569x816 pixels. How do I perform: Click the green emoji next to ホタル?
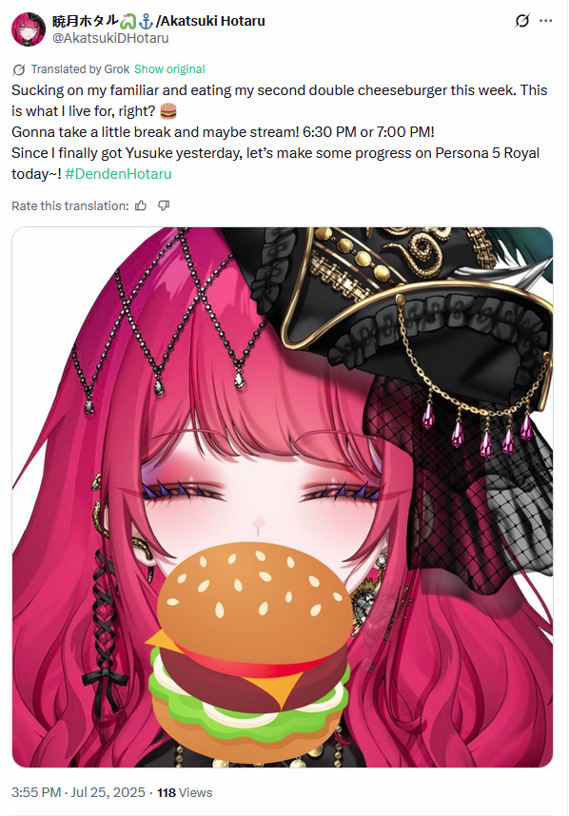tap(128, 21)
